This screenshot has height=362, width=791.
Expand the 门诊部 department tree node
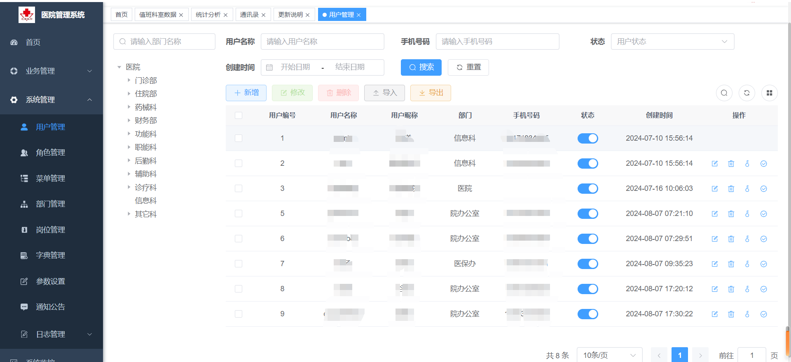click(x=129, y=81)
